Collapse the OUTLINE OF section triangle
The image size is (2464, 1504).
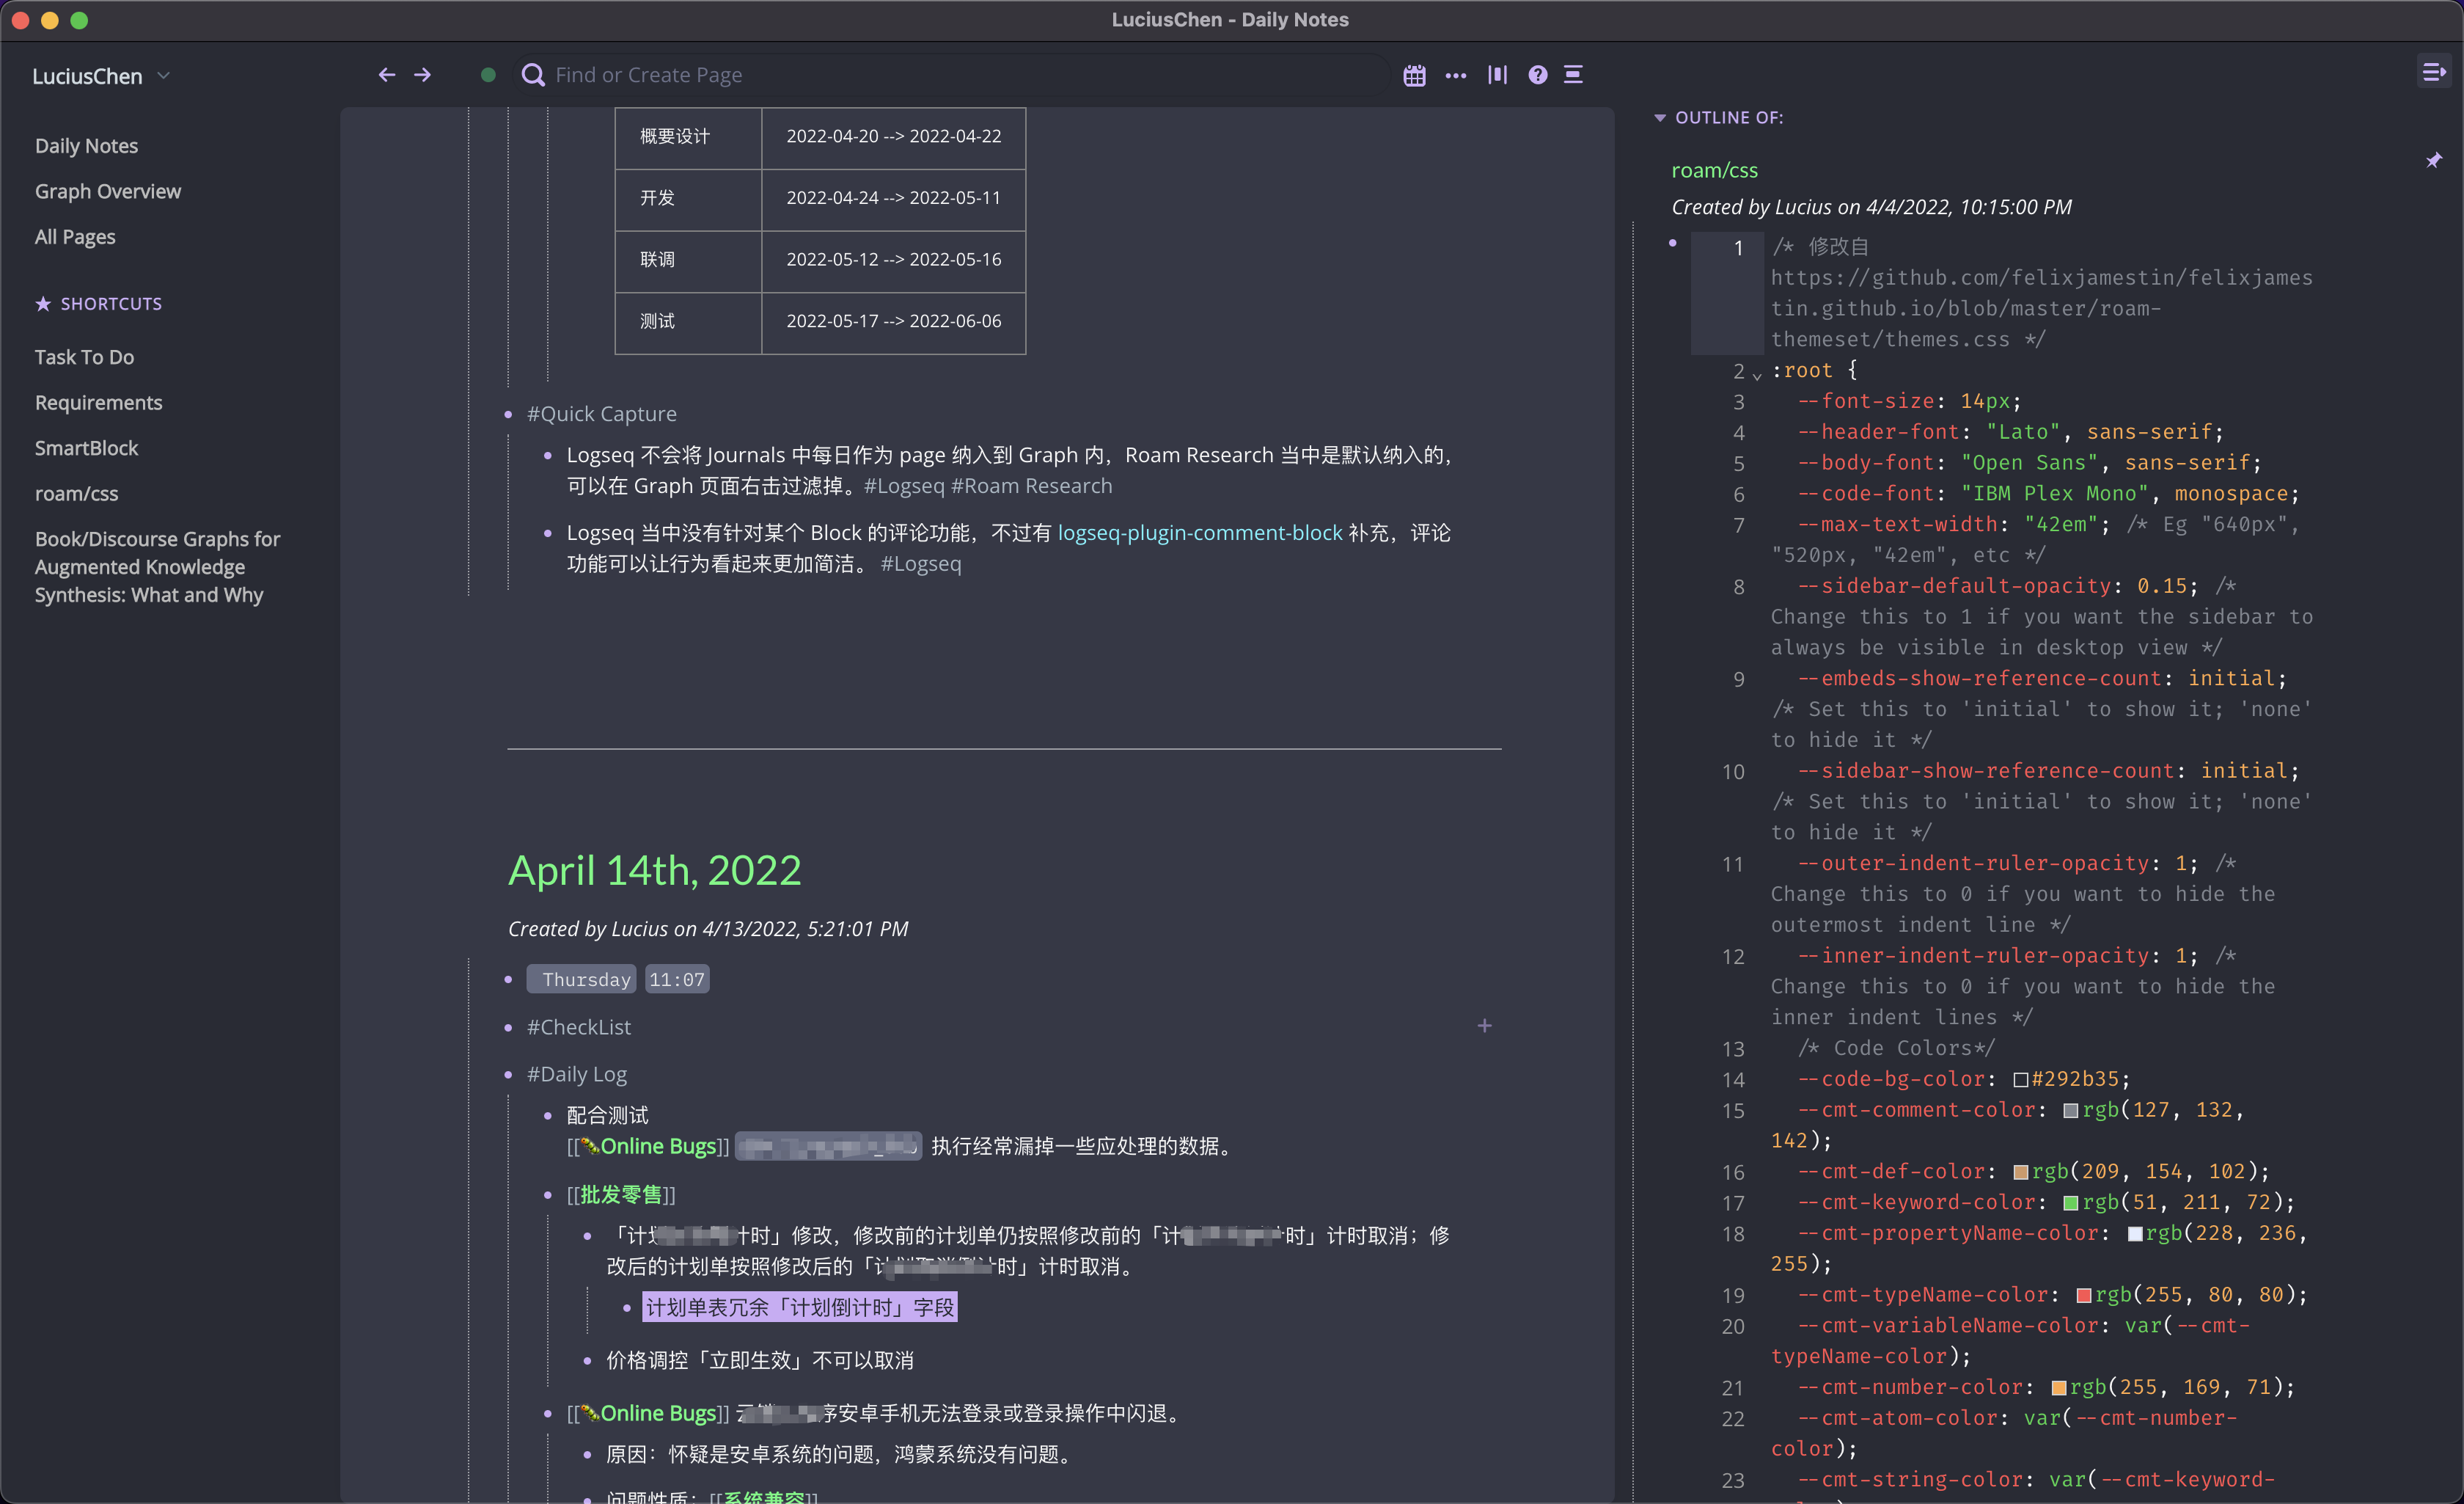[x=1660, y=118]
